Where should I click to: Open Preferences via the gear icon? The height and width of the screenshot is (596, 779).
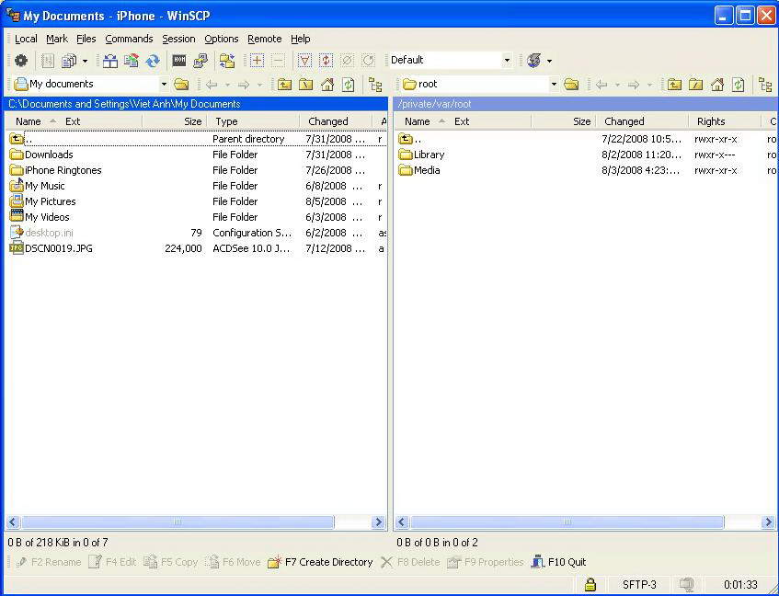(x=21, y=61)
